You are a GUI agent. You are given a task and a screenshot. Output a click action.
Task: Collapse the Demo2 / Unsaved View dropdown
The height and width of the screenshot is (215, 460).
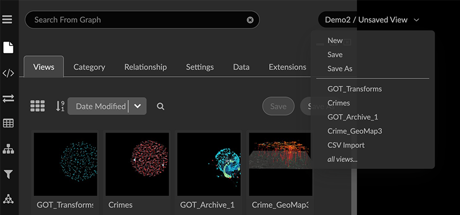click(x=416, y=20)
